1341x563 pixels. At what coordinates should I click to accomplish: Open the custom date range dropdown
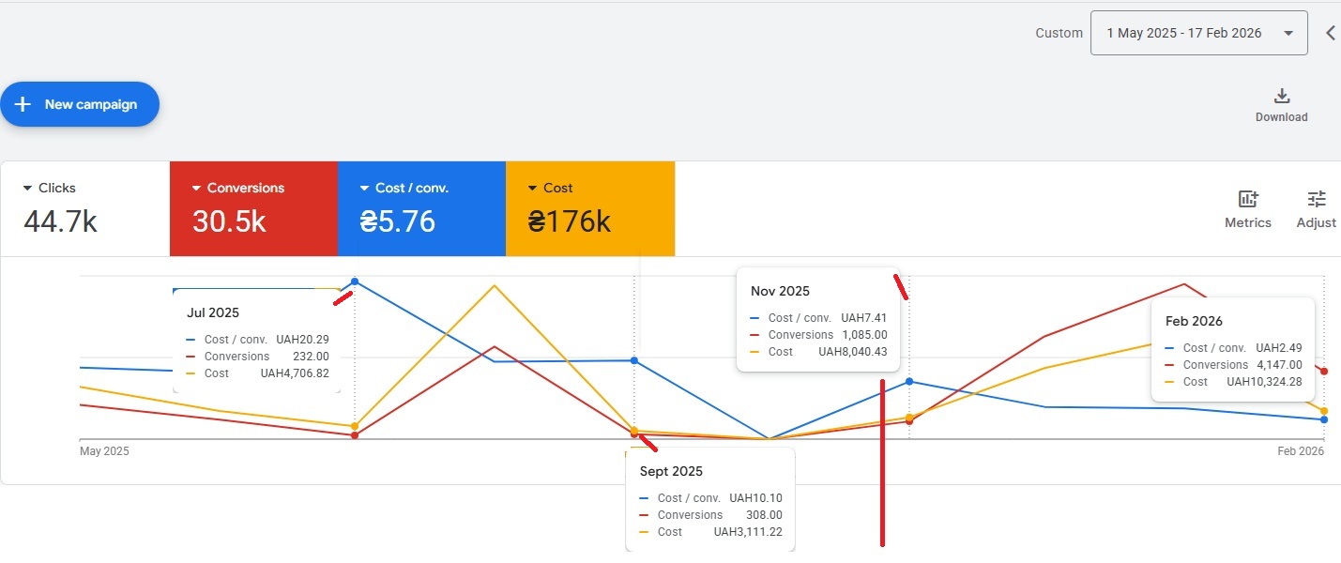click(1199, 33)
